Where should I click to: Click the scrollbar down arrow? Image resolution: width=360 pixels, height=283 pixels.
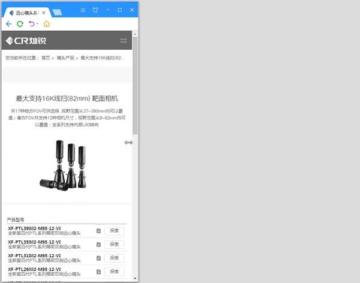tap(135, 278)
